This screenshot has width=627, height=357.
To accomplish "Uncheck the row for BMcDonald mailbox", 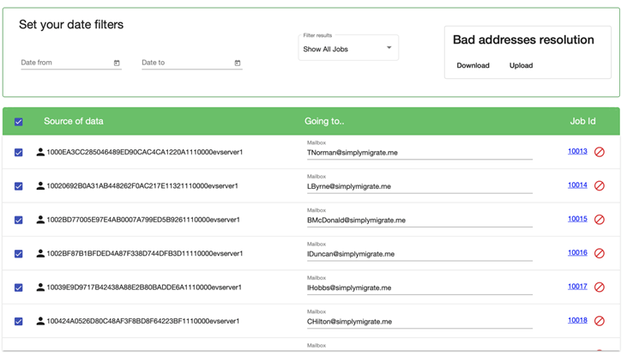I will (19, 220).
